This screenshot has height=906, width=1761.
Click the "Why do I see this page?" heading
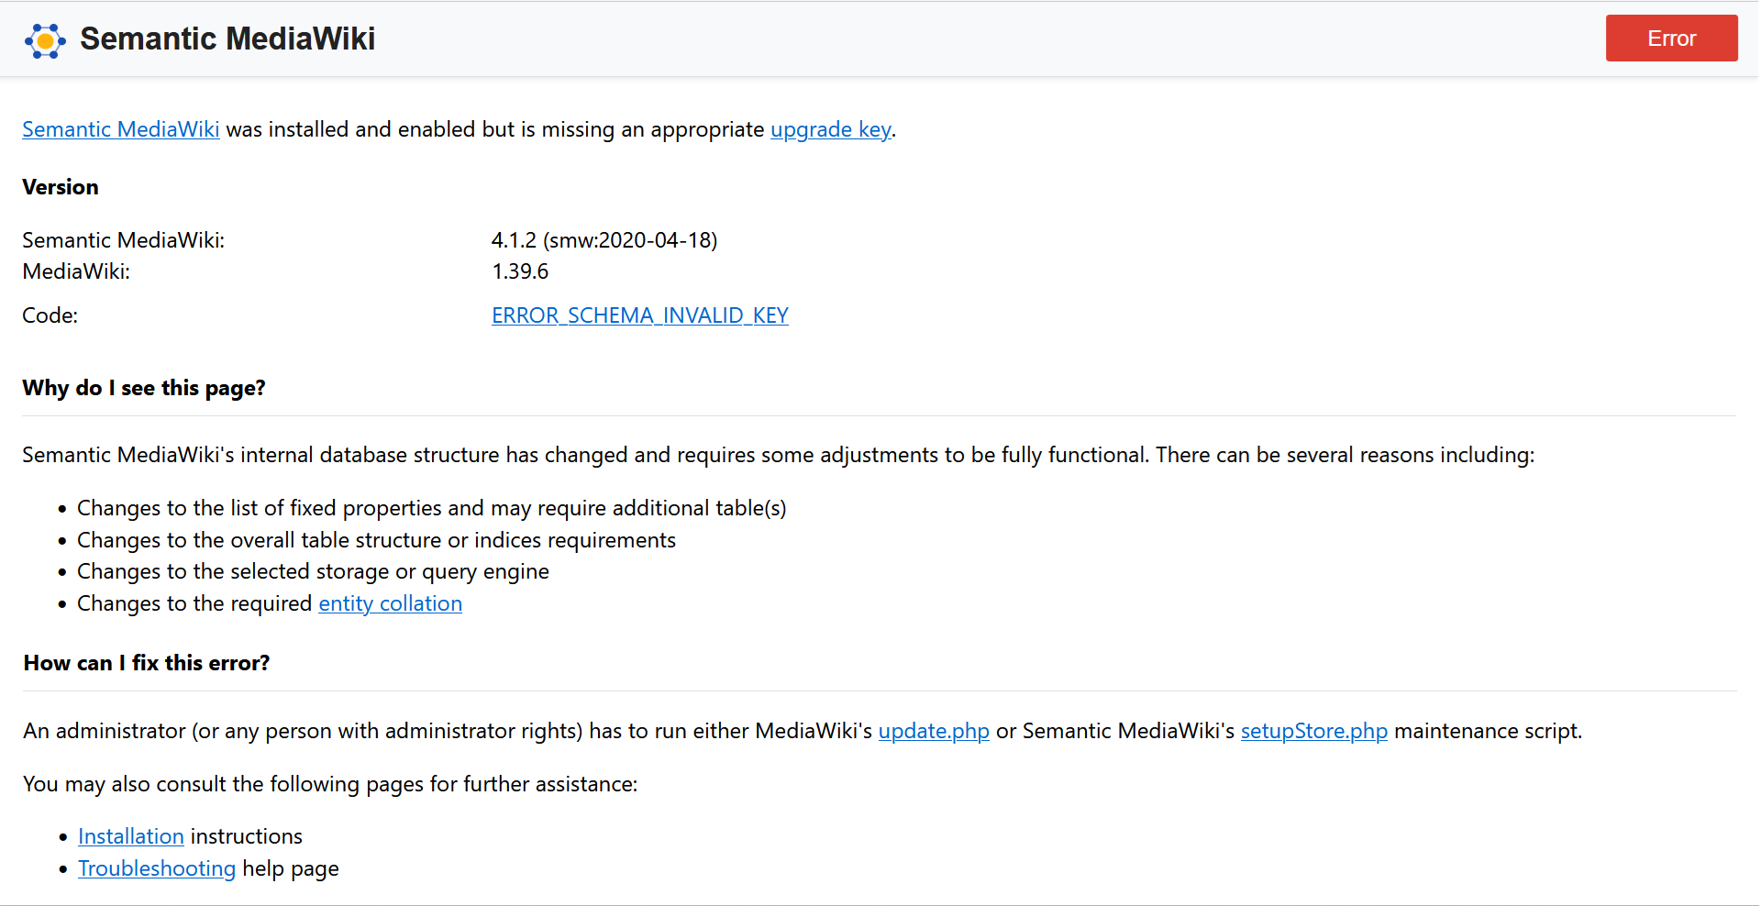click(x=144, y=388)
